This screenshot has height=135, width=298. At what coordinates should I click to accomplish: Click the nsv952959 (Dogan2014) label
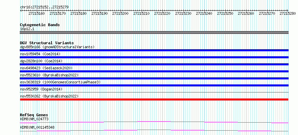pos(41,89)
